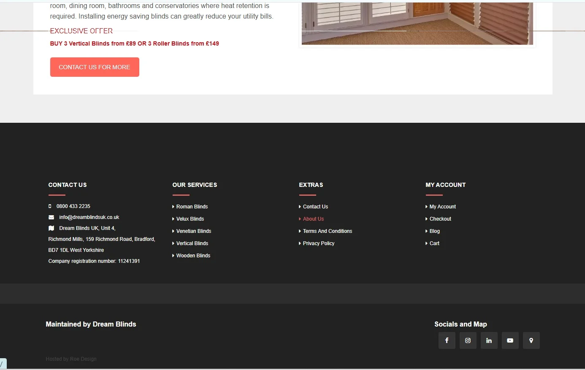The height and width of the screenshot is (370, 585).
Task: Click the EXTRAS footer heading
Action: [311, 185]
